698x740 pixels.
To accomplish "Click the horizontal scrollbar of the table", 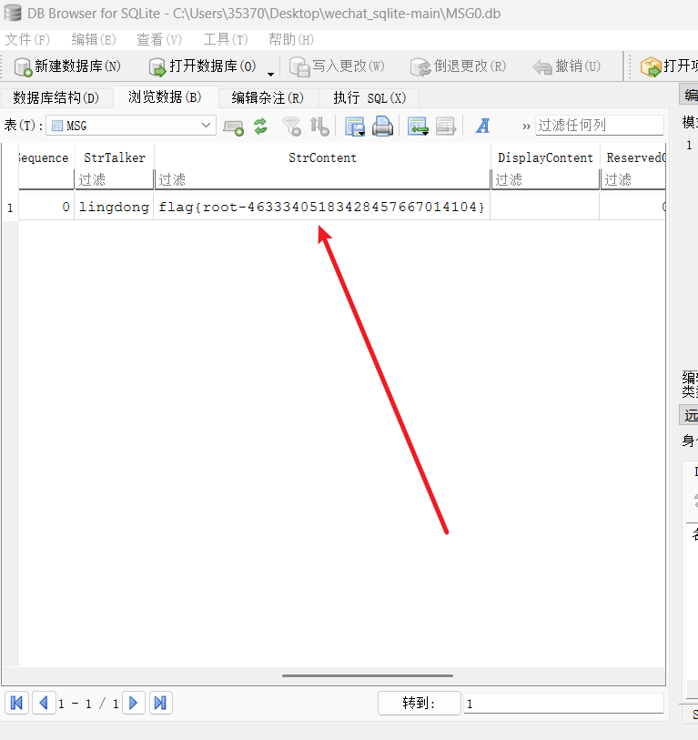I will [368, 676].
